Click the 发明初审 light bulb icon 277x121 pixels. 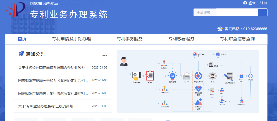click(172, 76)
